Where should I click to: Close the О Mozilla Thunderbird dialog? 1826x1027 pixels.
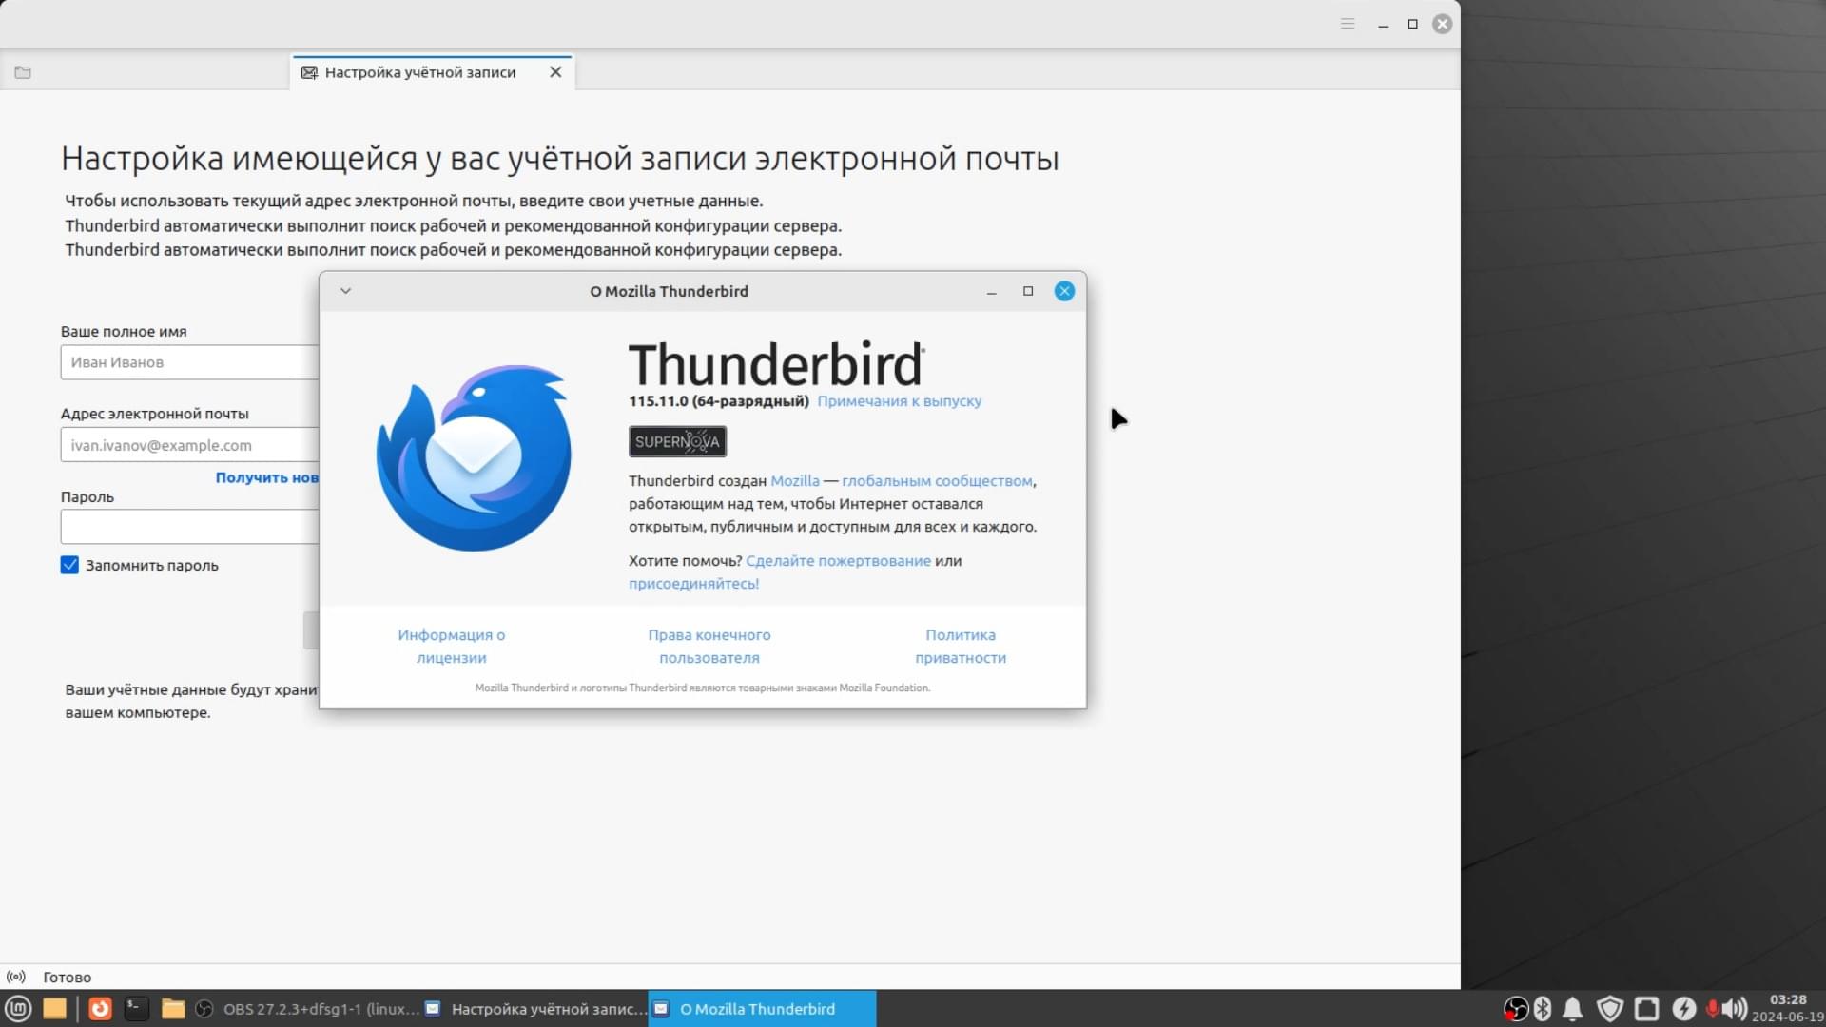pyautogui.click(x=1064, y=291)
